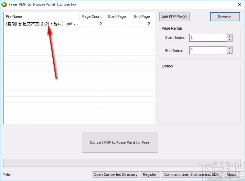This screenshot has height=181, width=245.
Task: Open the Register dialog
Action: (150, 174)
